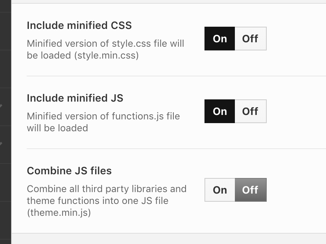Disable Combine JS files with Off
This screenshot has width=326, height=244.
pyautogui.click(x=250, y=190)
